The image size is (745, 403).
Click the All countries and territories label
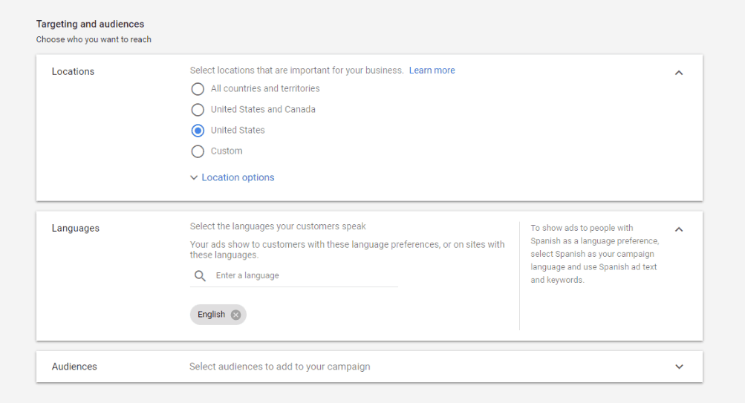265,88
